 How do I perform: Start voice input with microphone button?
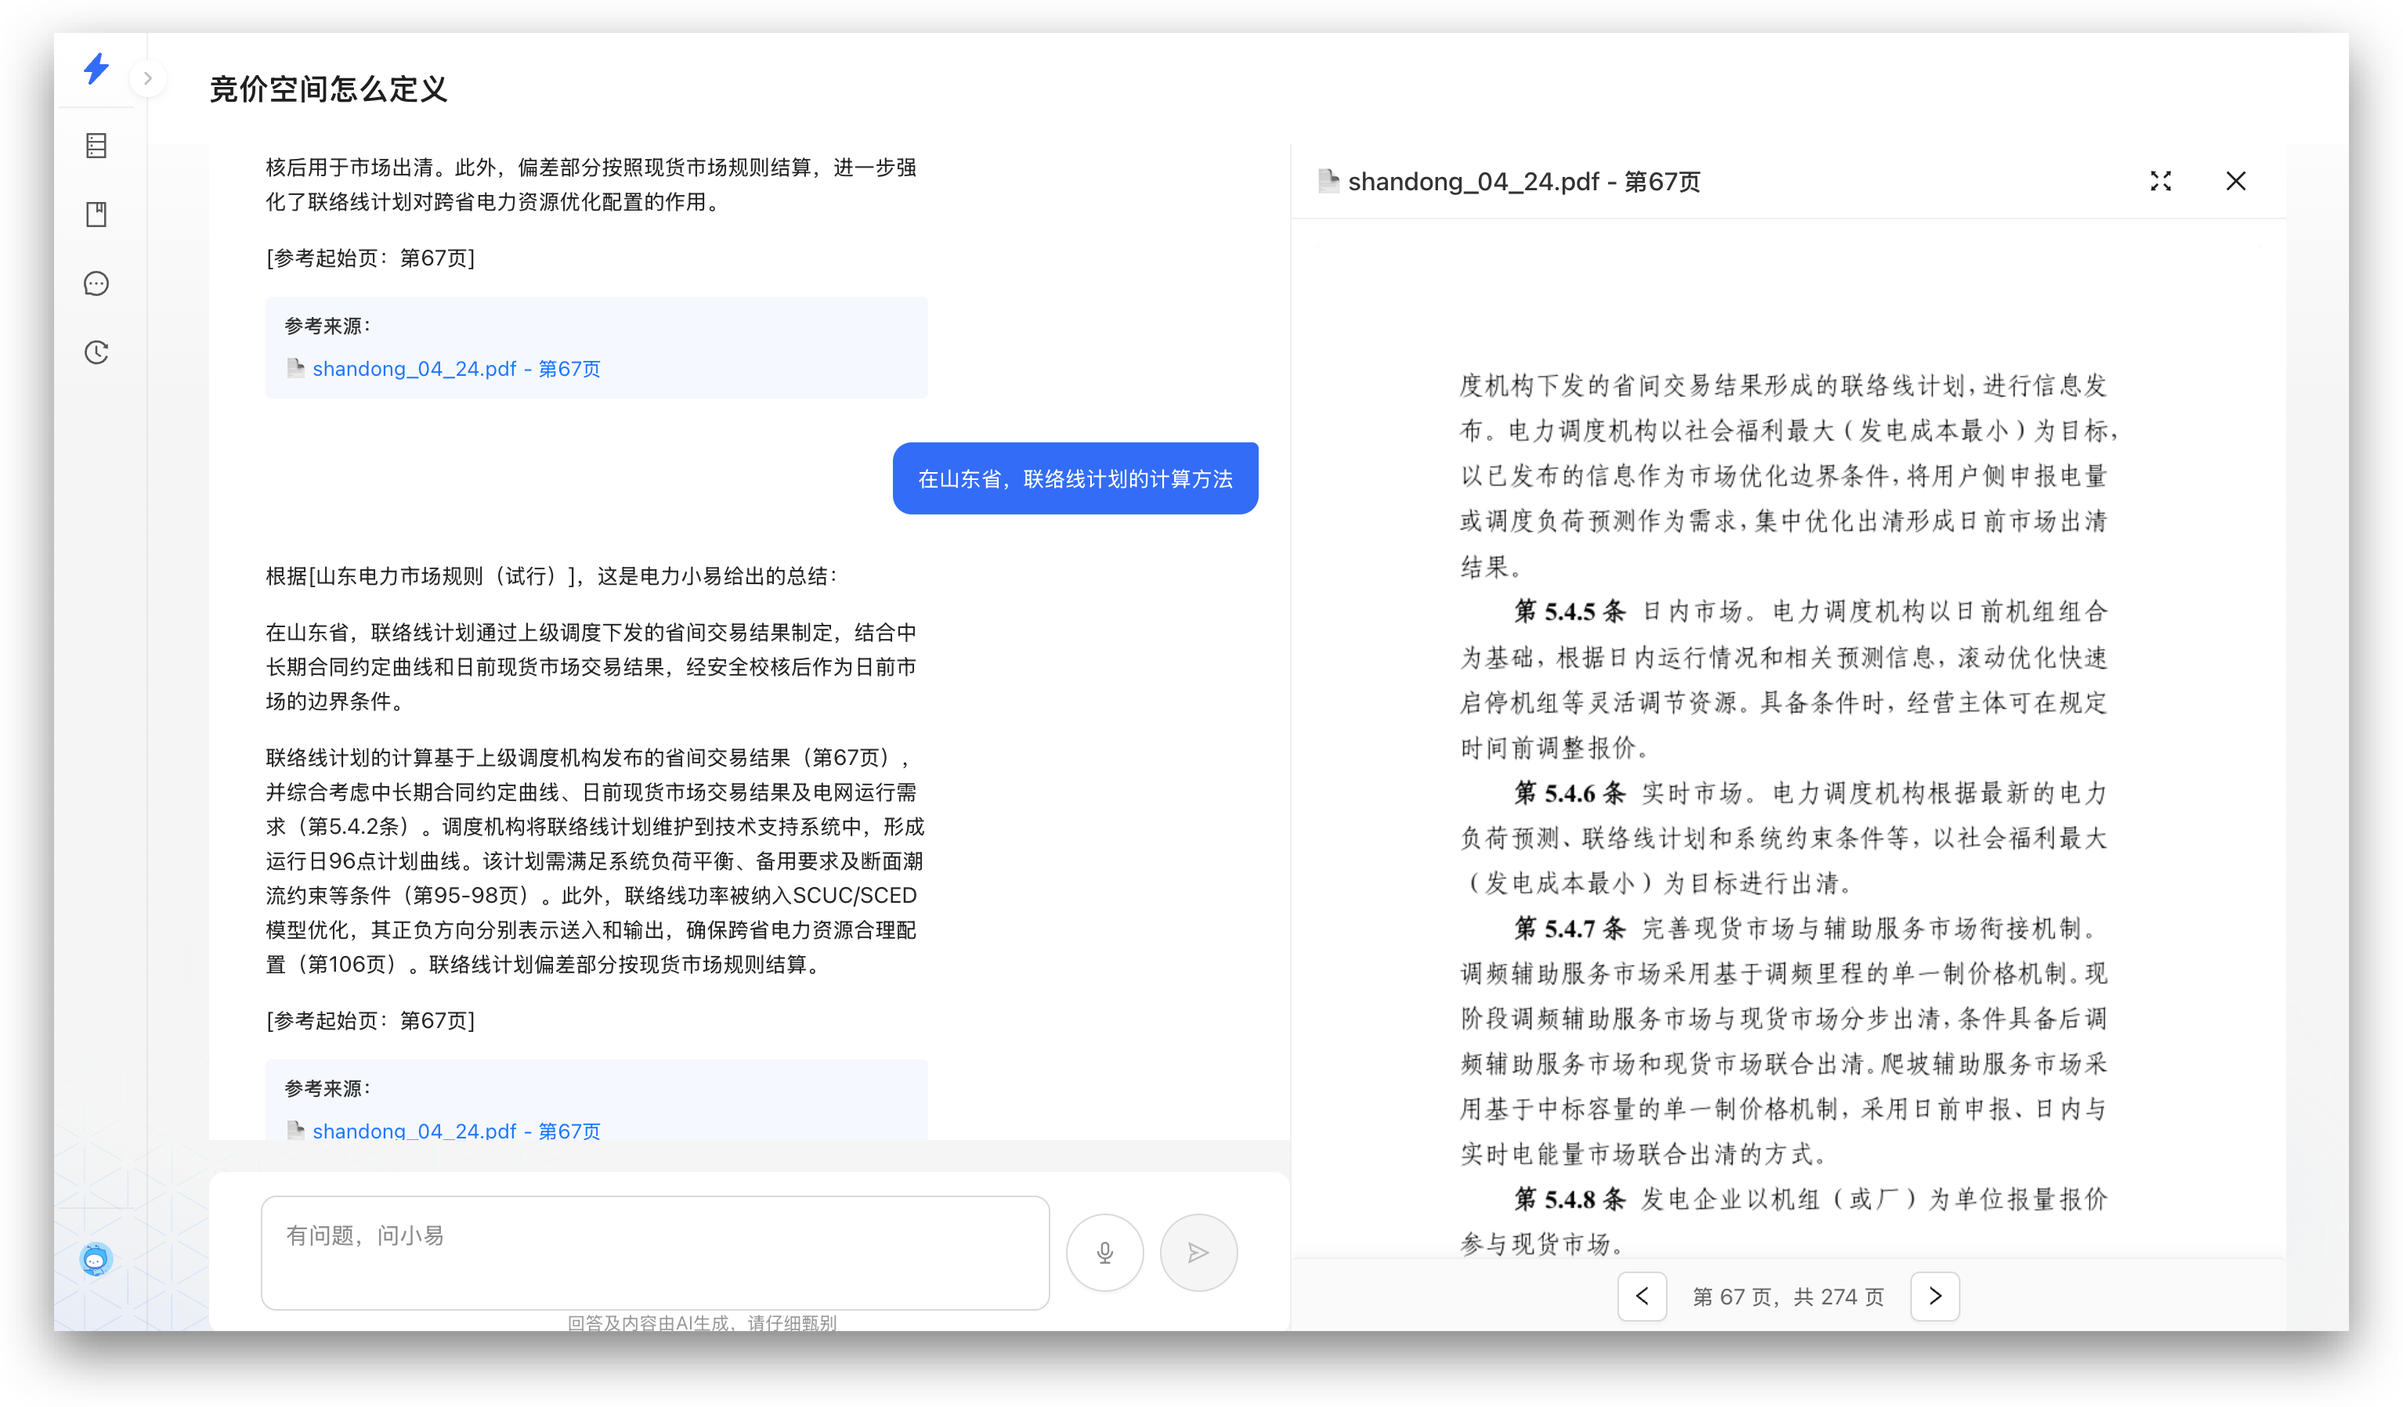[1104, 1252]
